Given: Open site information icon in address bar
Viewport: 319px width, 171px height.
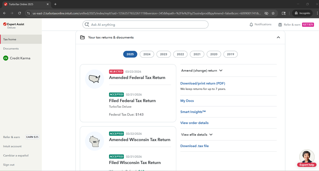Looking at the screenshot, I should pyautogui.click(x=28, y=13).
